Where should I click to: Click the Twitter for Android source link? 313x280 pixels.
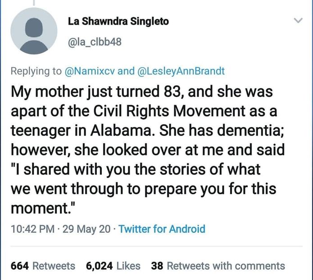coord(162,229)
